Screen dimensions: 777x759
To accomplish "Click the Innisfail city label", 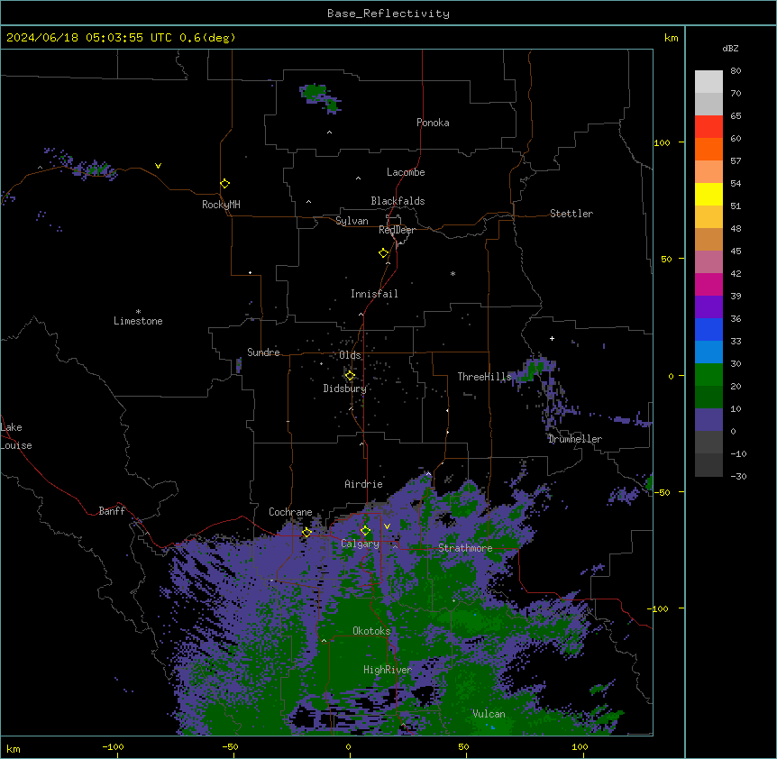I will (374, 294).
